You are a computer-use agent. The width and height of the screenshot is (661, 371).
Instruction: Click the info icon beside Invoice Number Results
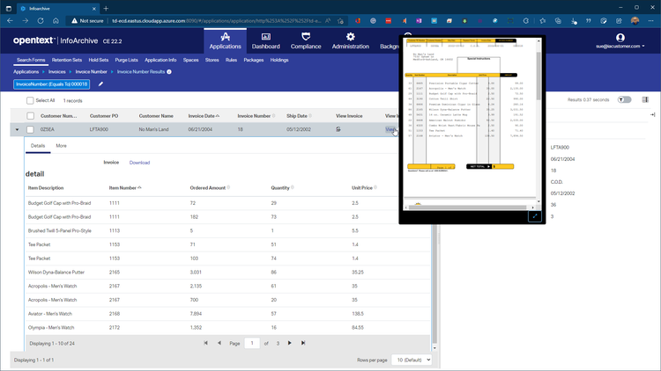169,72
